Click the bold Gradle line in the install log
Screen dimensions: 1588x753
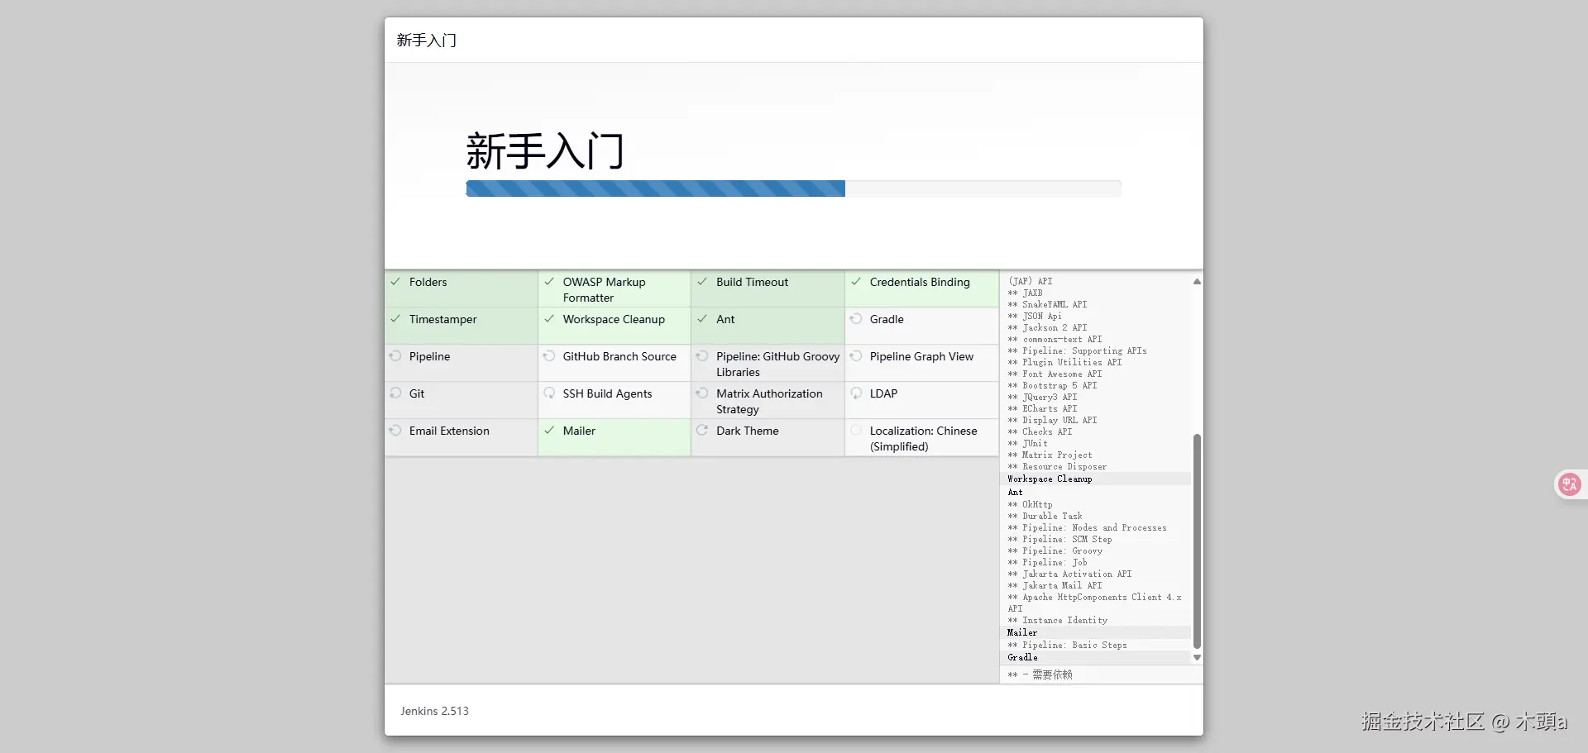point(1022,658)
